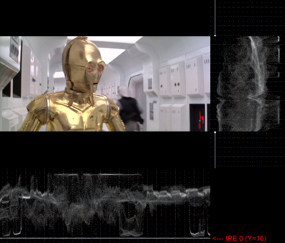Screen dimensions: 285x243
Task: Click the golden droid video frame
Action: 105,84
